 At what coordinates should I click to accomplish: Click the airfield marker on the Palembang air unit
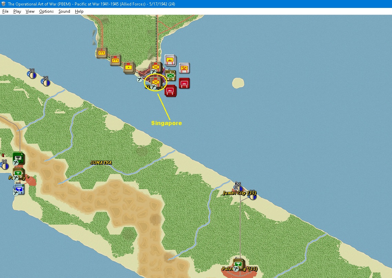(x=236, y=269)
